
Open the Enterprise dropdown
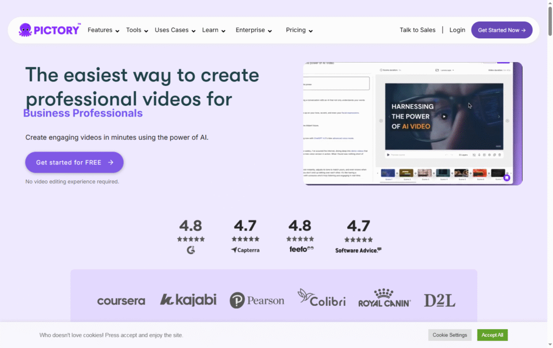pos(254,30)
